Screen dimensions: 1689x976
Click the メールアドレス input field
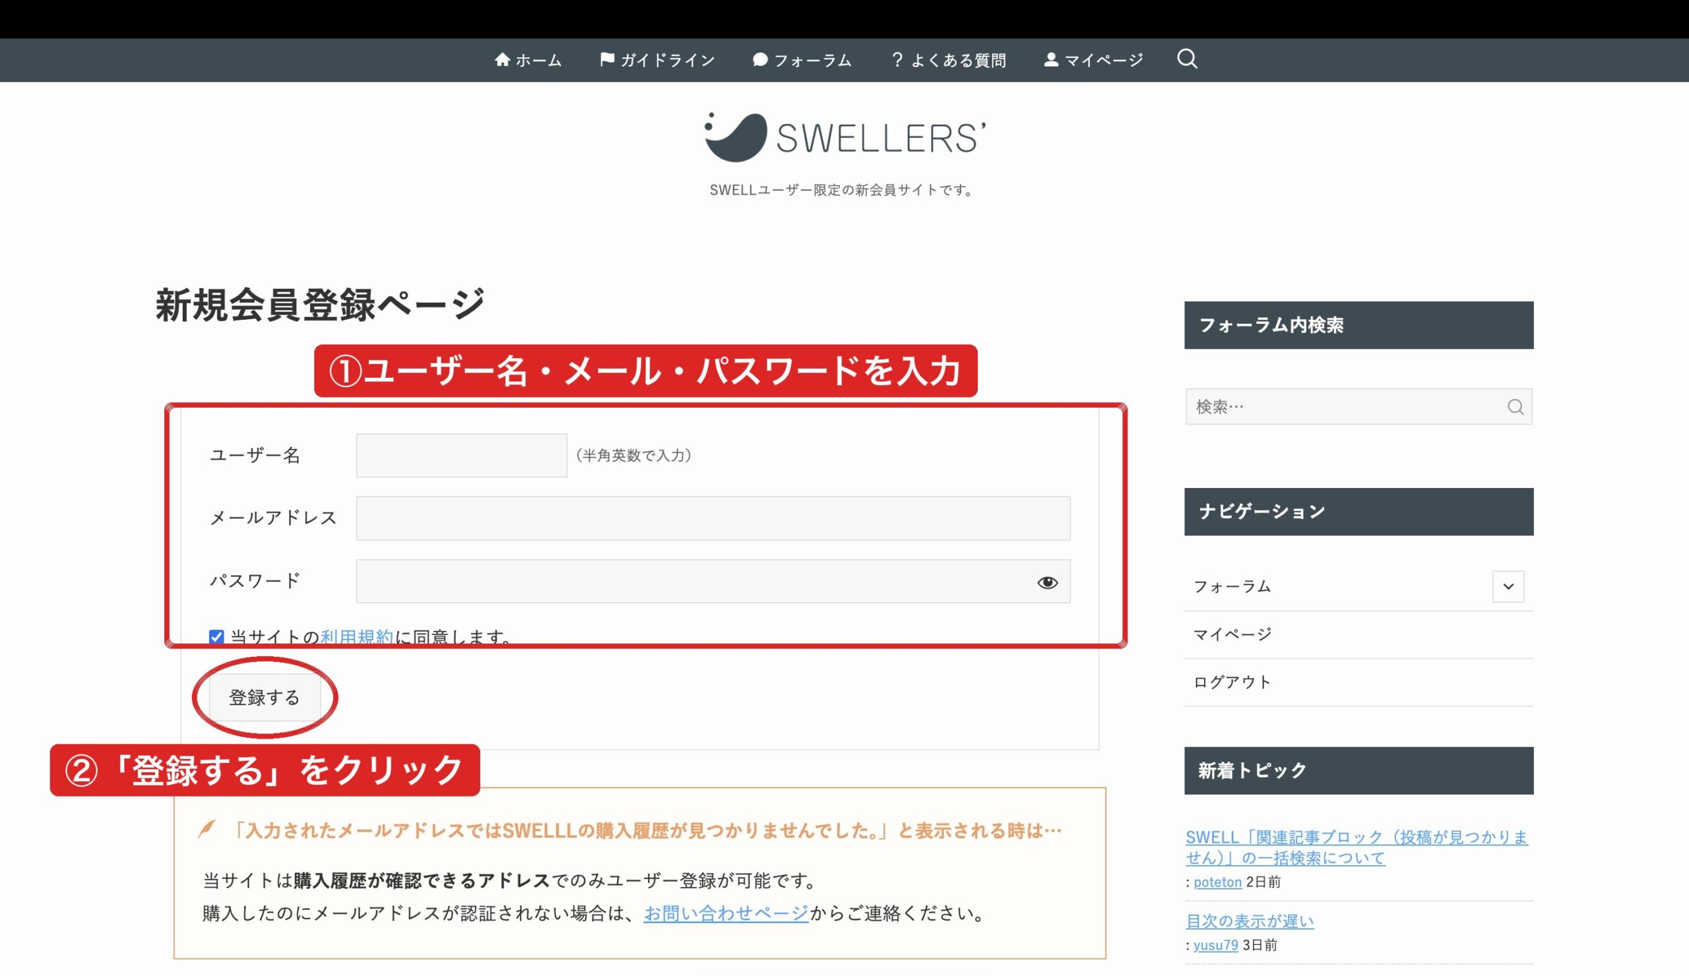coord(713,518)
